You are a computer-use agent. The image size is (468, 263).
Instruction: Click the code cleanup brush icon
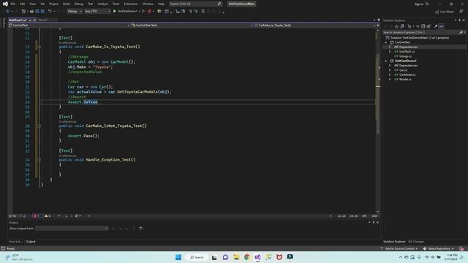77,216
